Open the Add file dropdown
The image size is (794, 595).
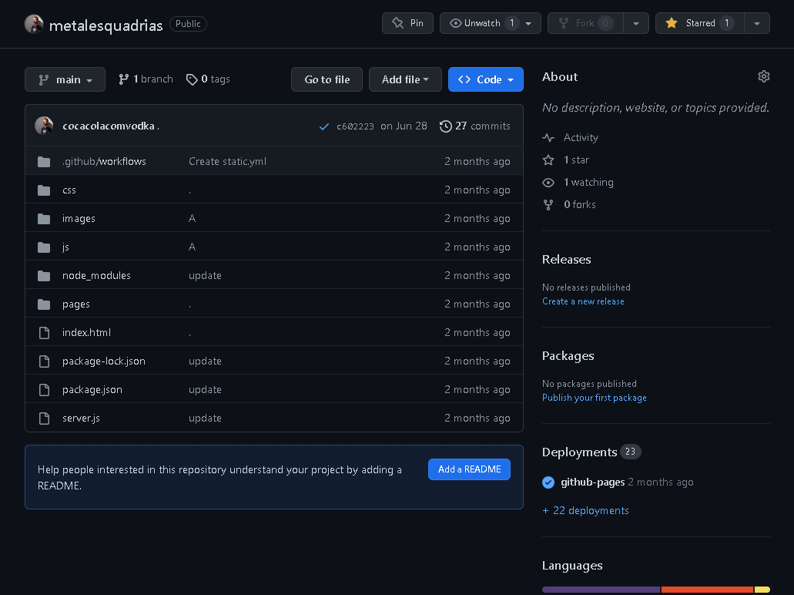pyautogui.click(x=405, y=79)
